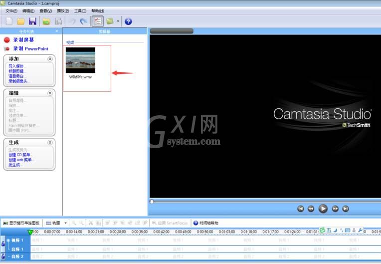
Task: Click the IME 五 input mode indicator
Action: [329, 230]
